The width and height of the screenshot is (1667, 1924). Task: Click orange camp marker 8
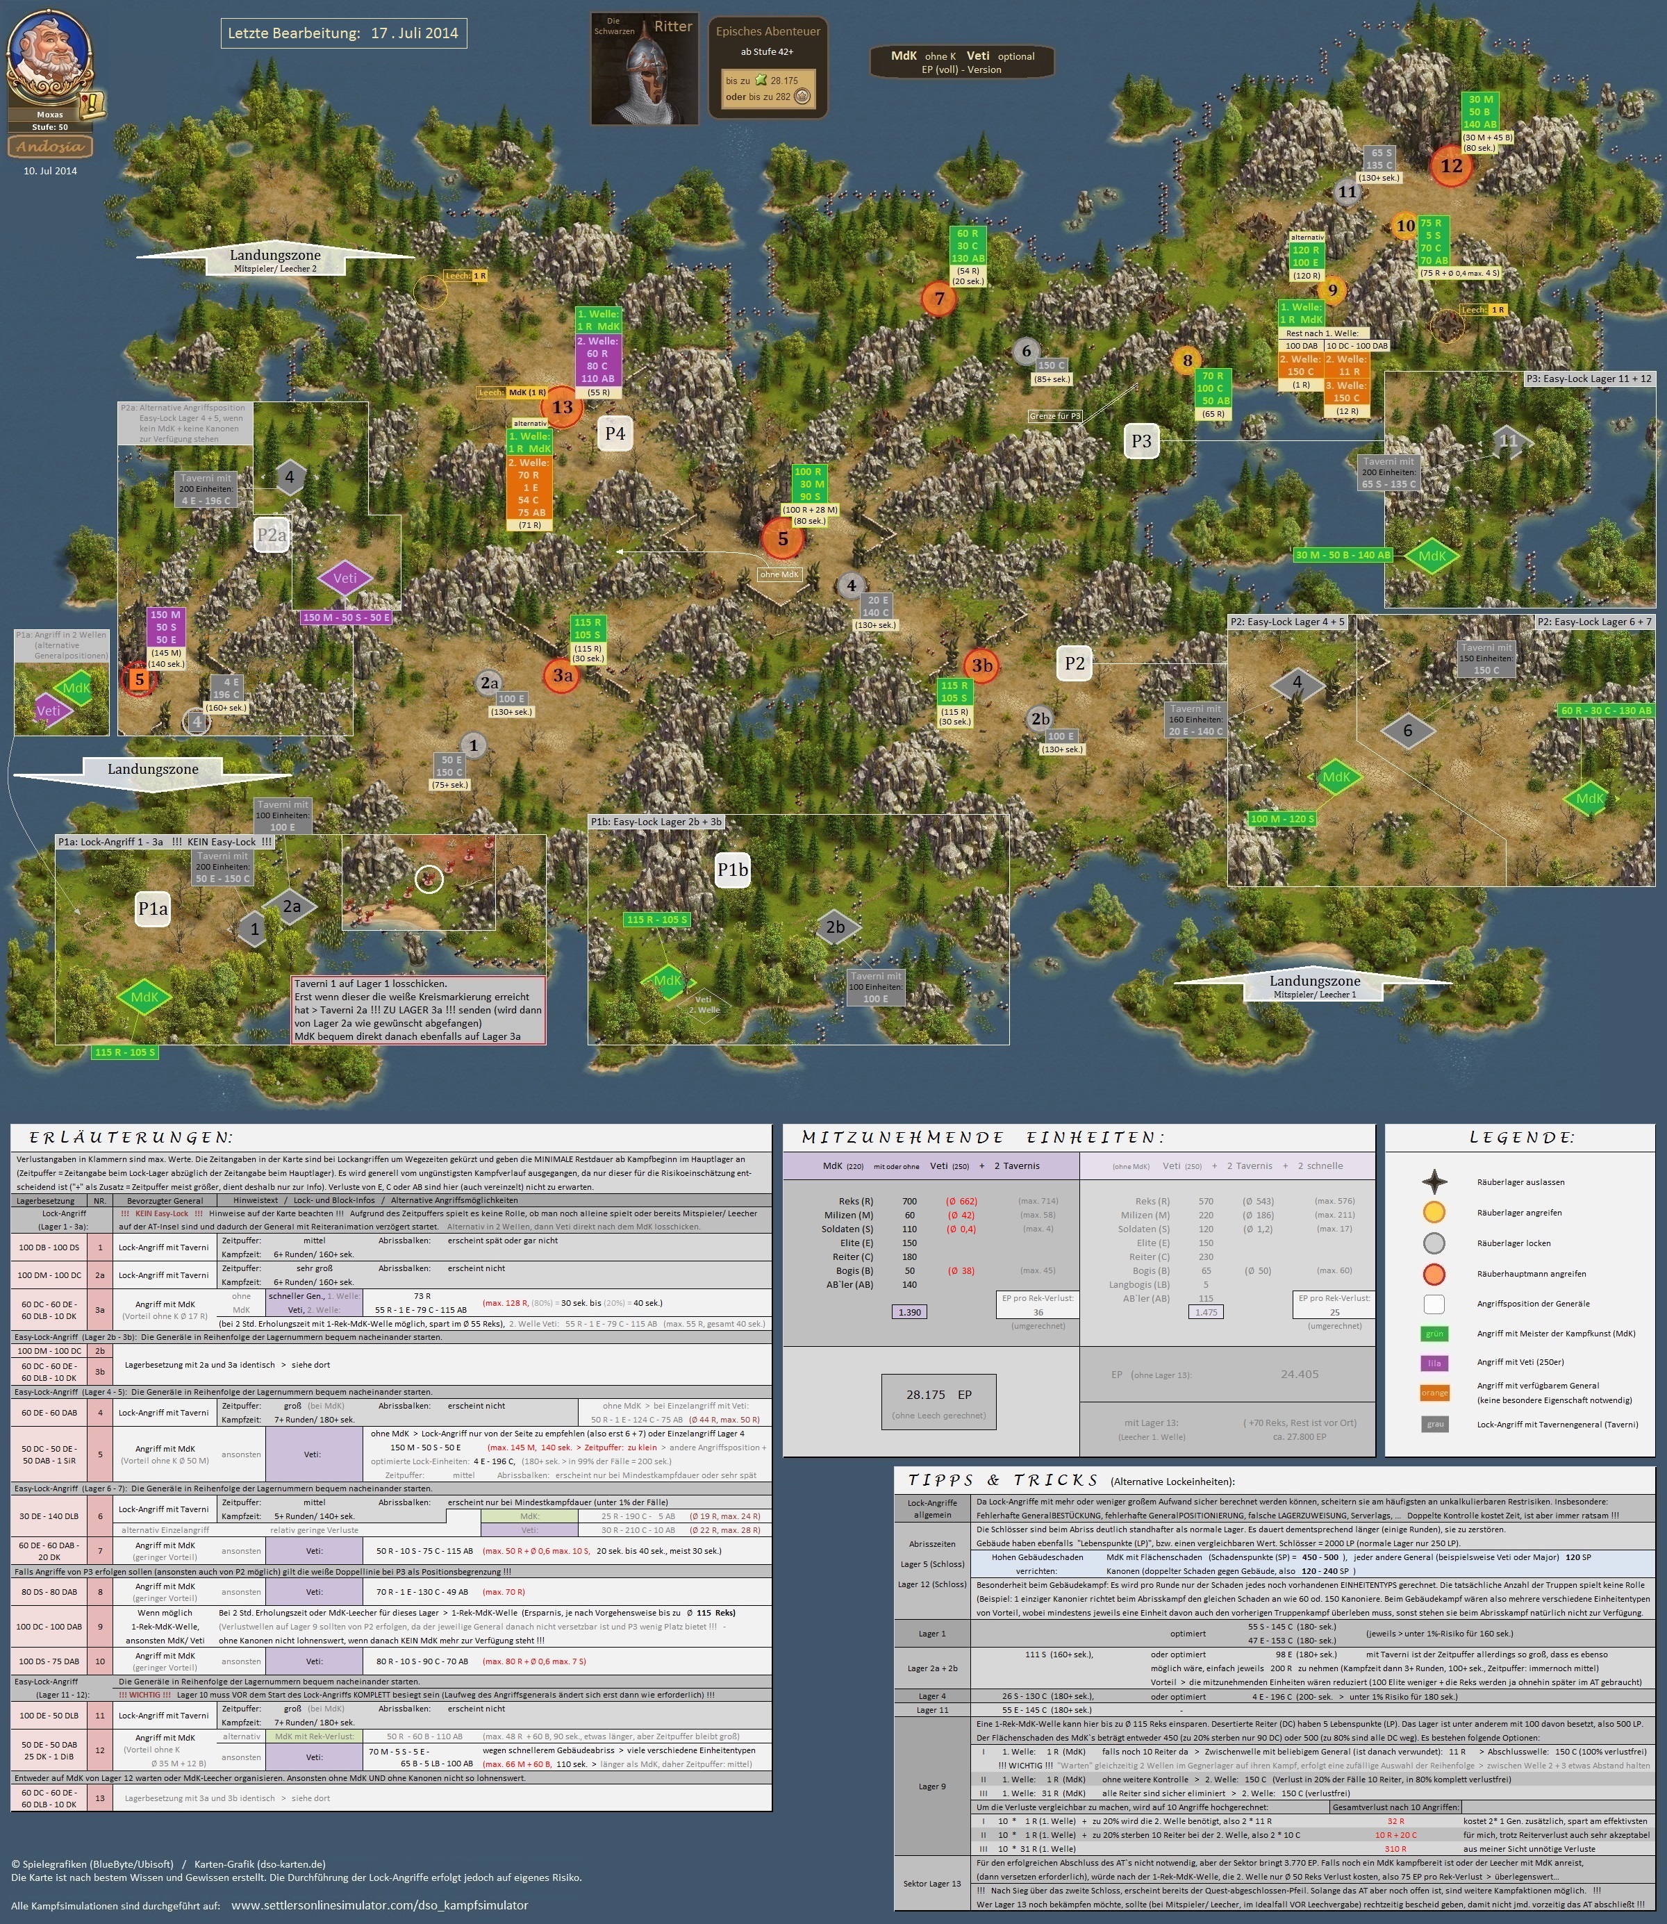(x=1187, y=360)
